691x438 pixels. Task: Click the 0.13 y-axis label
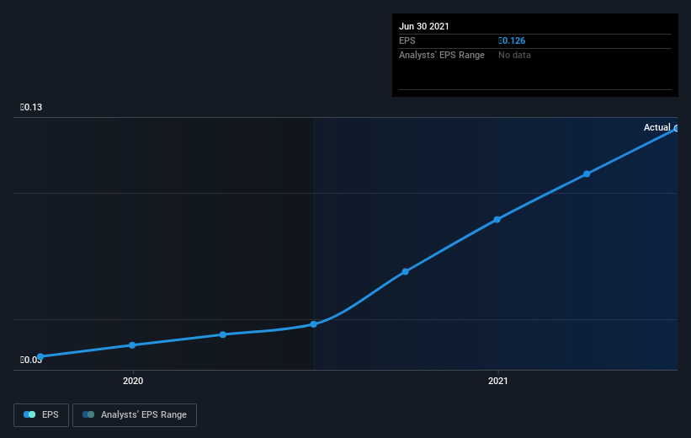coord(31,107)
